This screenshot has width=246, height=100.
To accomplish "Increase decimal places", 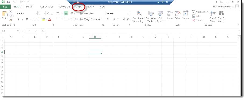I will pyautogui.click(x=124, y=19).
